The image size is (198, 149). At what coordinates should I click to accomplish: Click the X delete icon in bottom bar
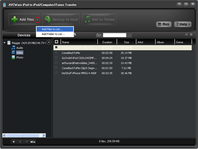(x=20, y=142)
